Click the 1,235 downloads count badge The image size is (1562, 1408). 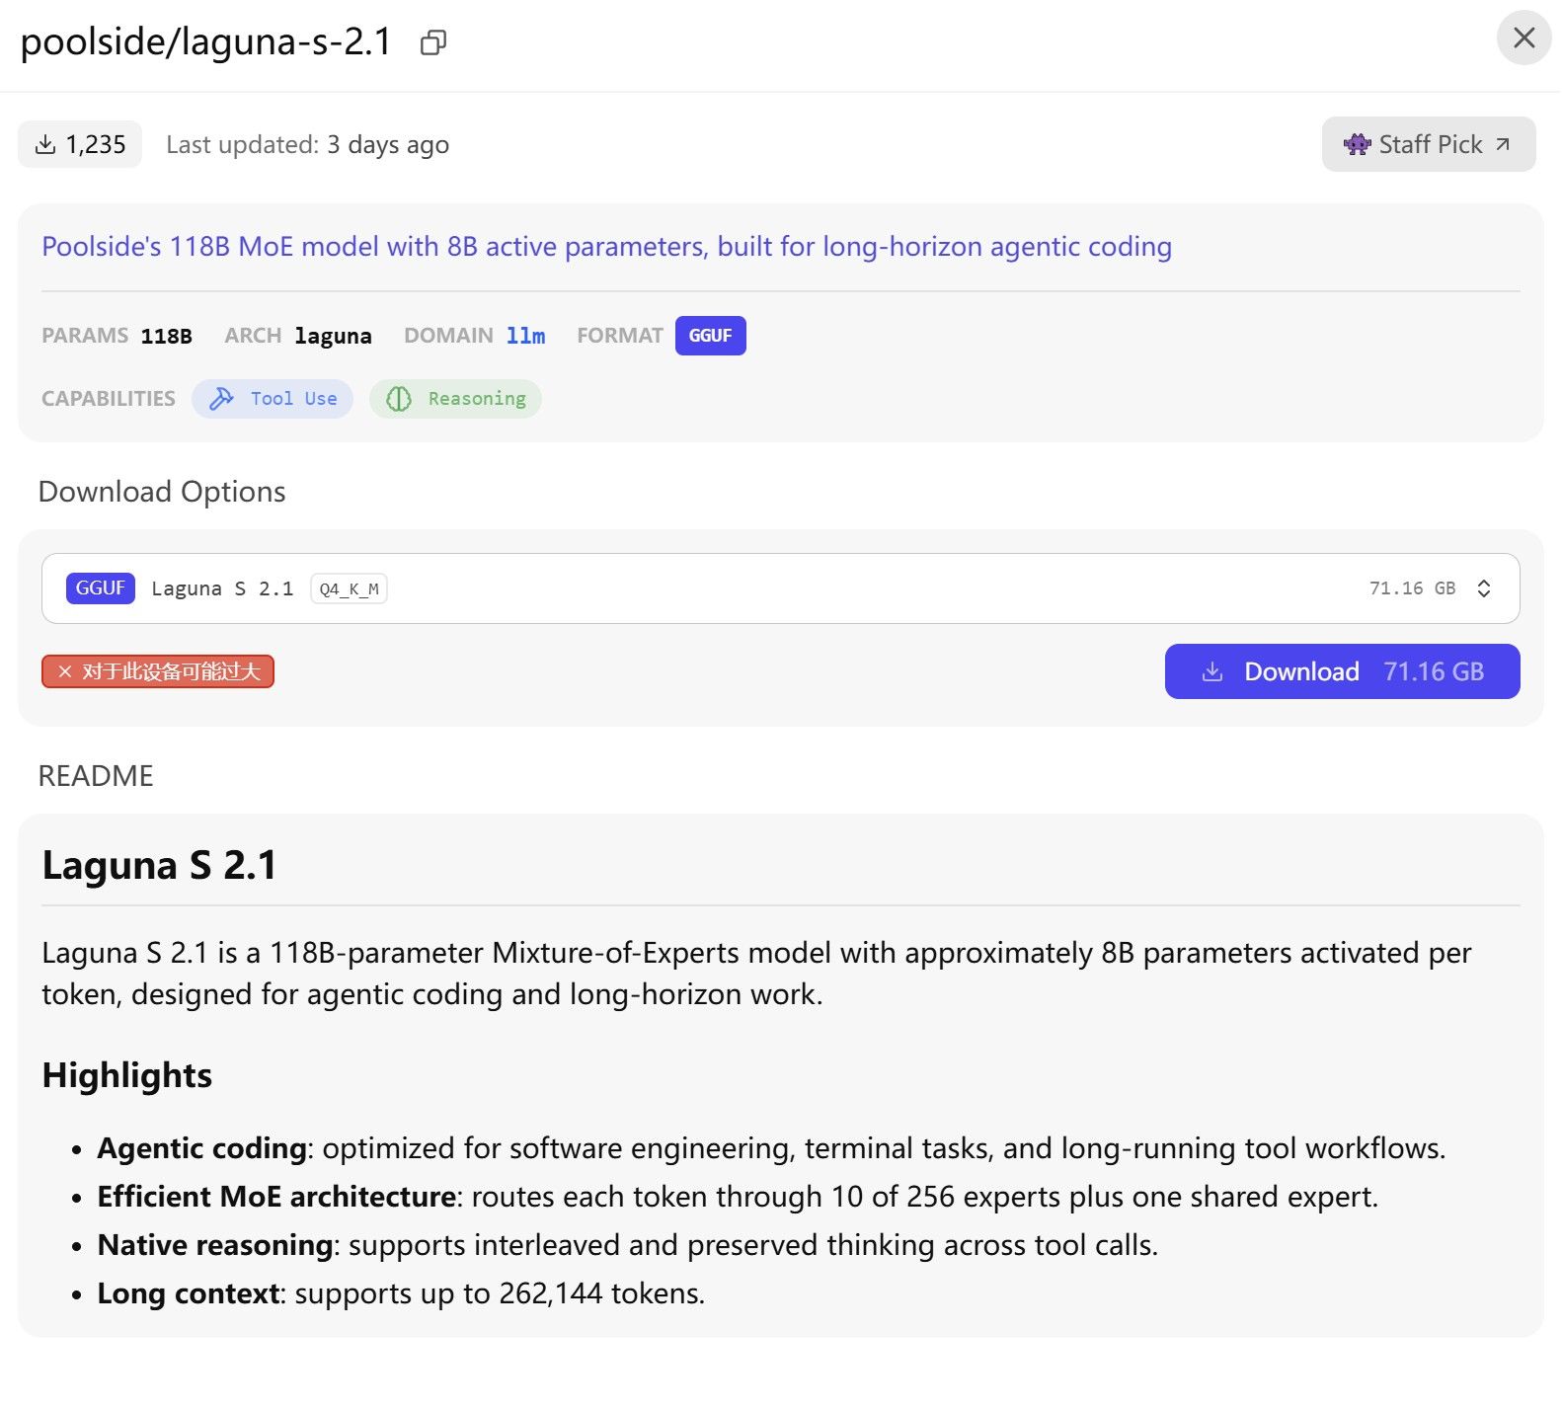80,144
